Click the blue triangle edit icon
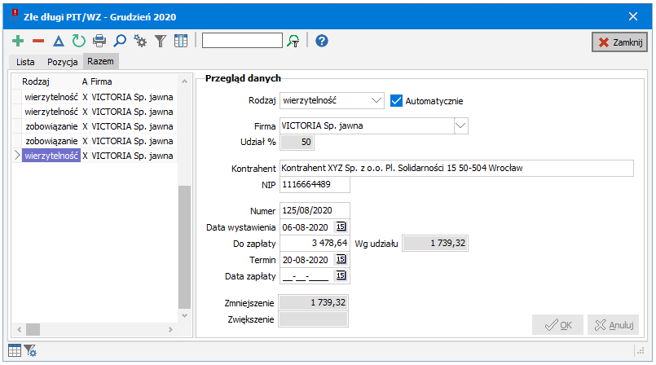Image resolution: width=656 pixels, height=365 pixels. tap(59, 41)
